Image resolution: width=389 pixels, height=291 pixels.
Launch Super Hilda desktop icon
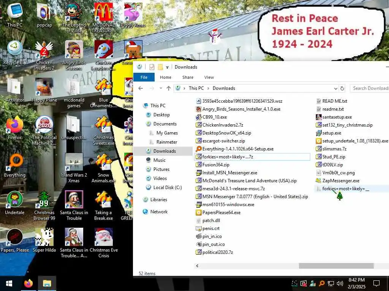44,241
